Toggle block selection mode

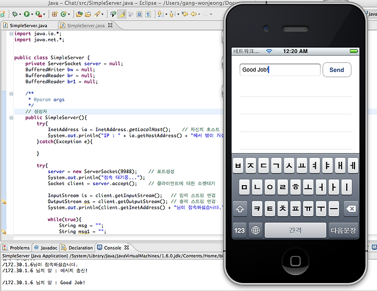139,14
